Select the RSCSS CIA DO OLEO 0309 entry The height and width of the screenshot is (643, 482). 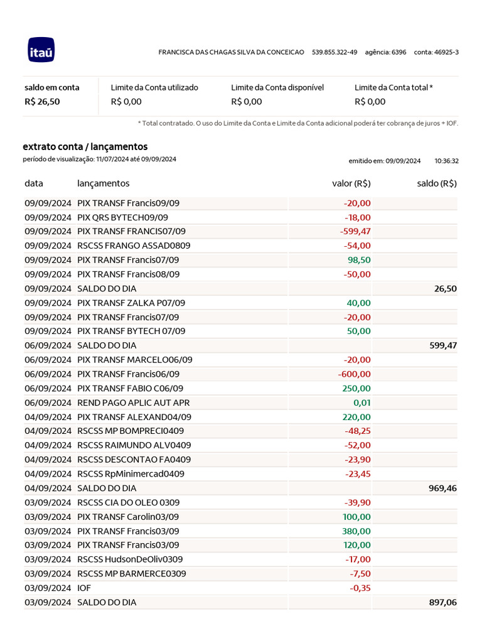(x=128, y=502)
